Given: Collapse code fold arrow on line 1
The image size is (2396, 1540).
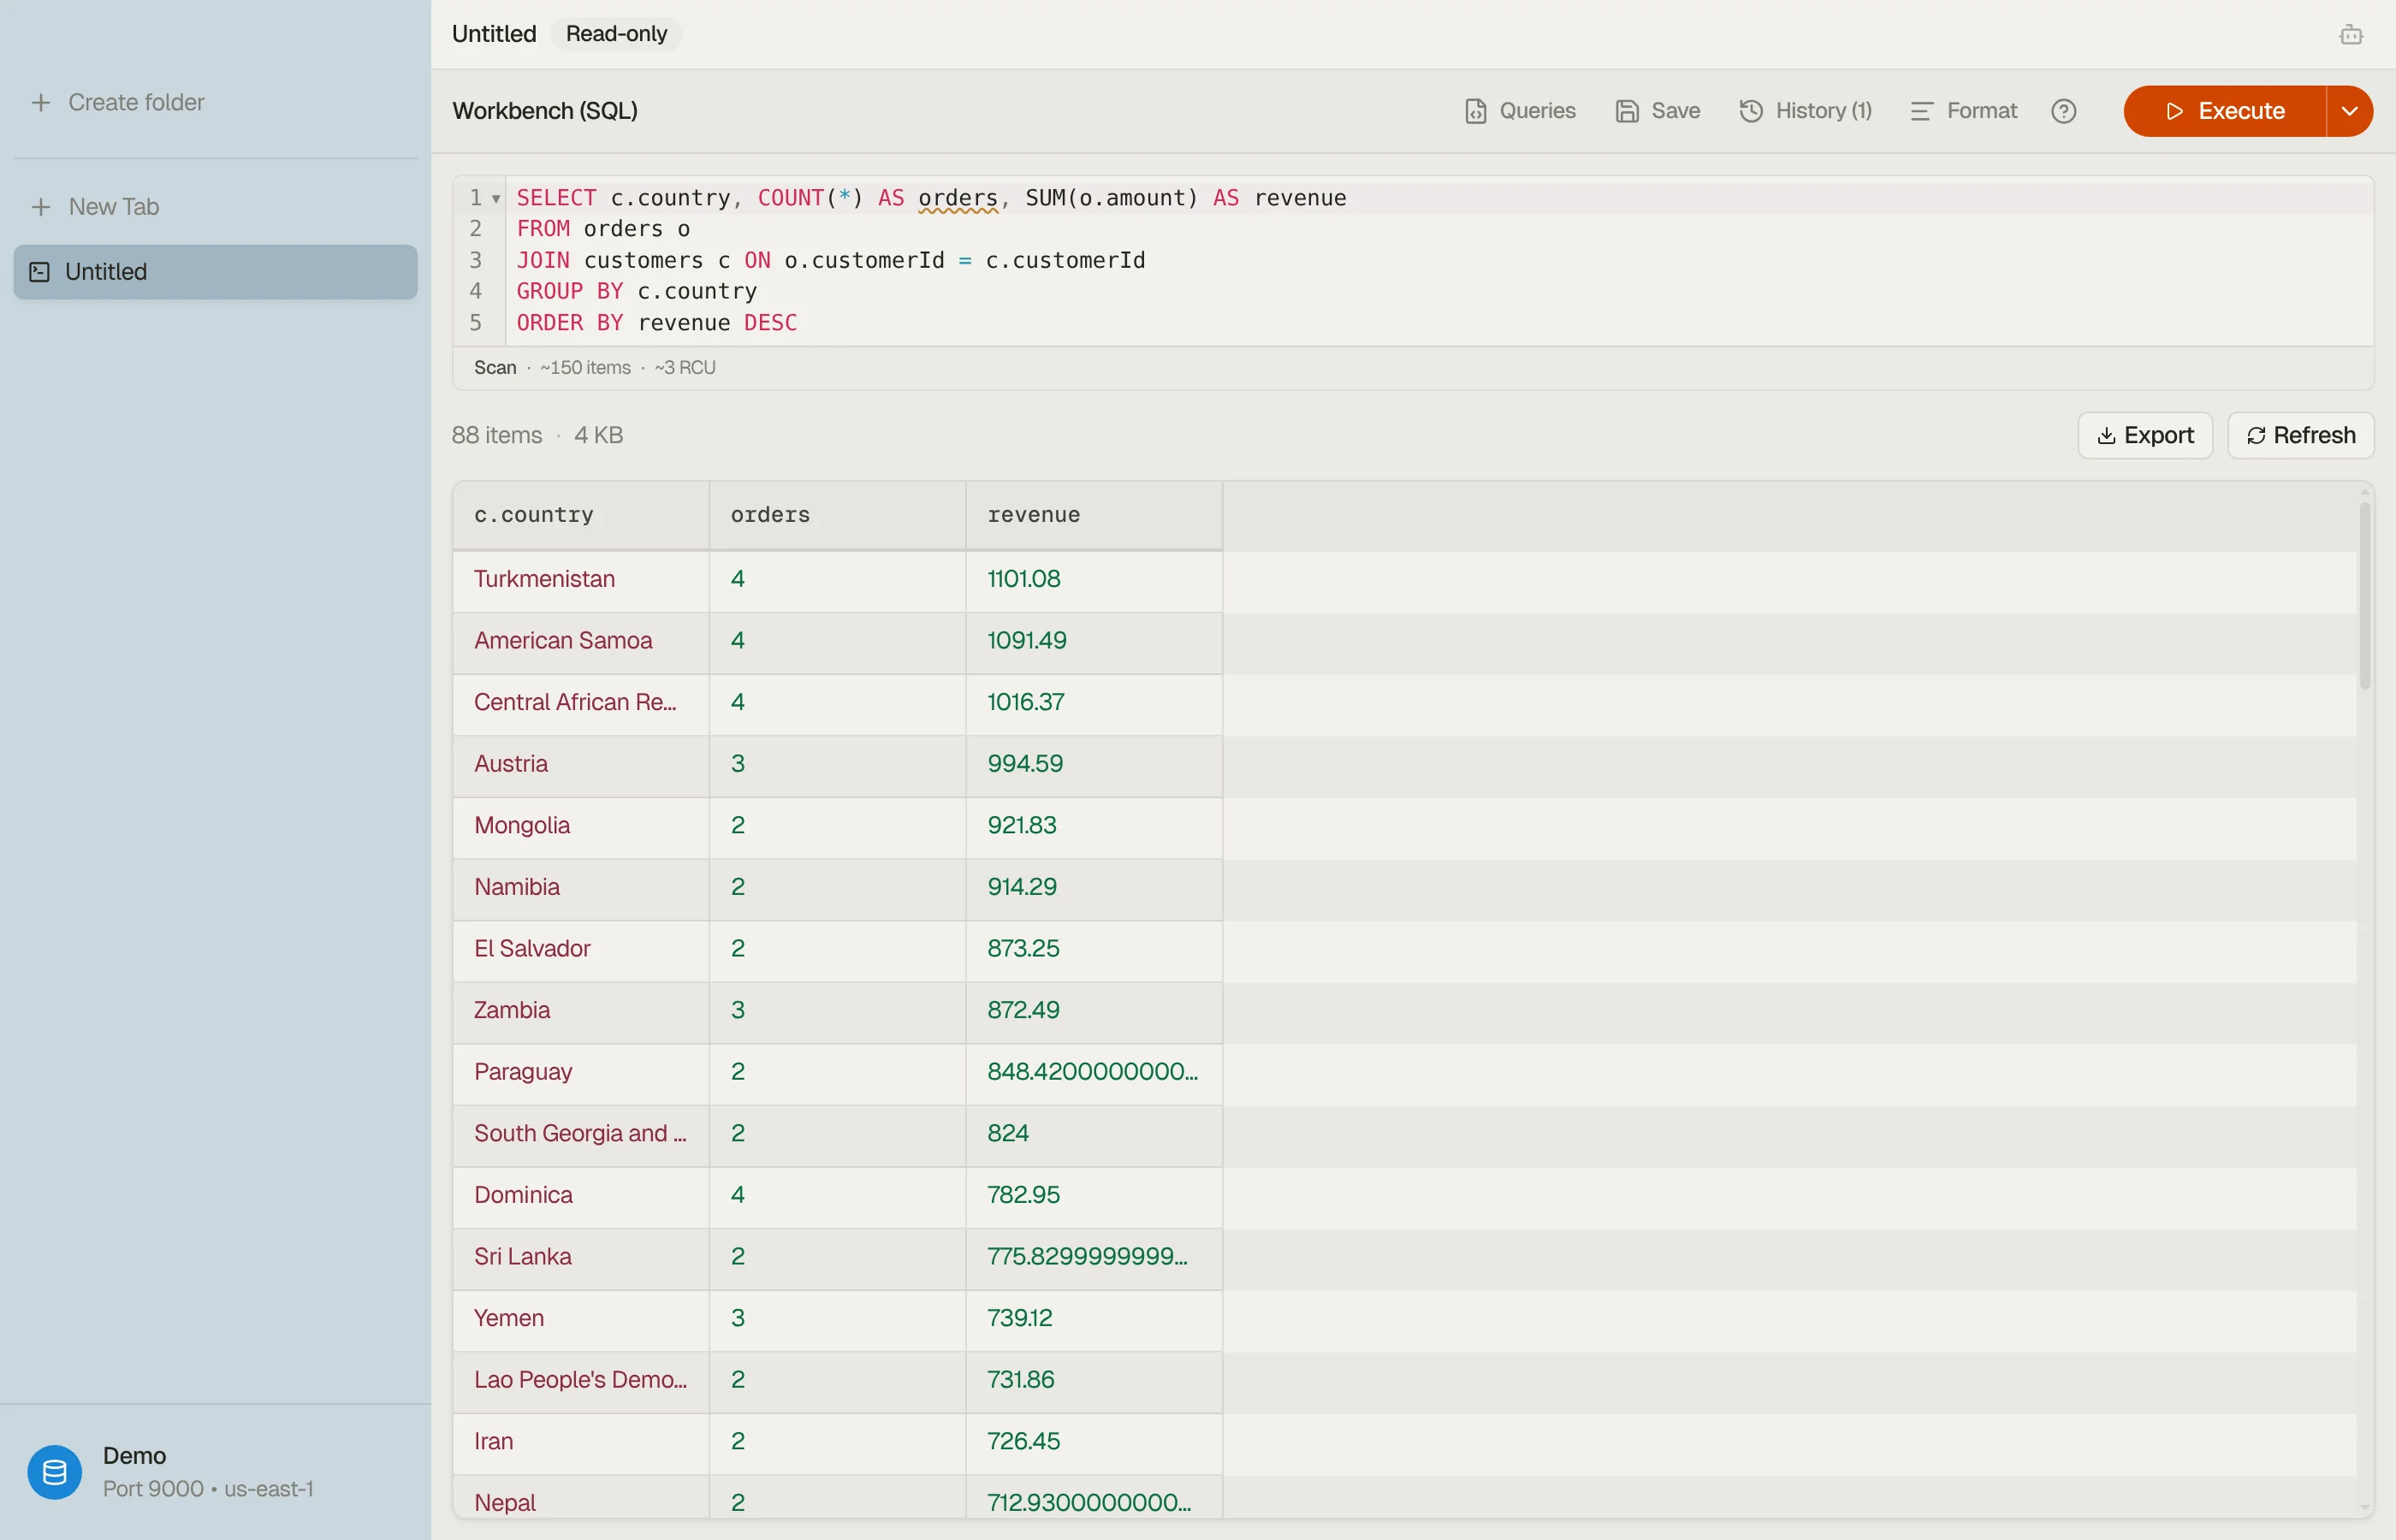Looking at the screenshot, I should [495, 199].
